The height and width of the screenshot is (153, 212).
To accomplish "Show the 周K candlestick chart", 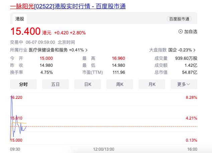I will (x=120, y=84).
